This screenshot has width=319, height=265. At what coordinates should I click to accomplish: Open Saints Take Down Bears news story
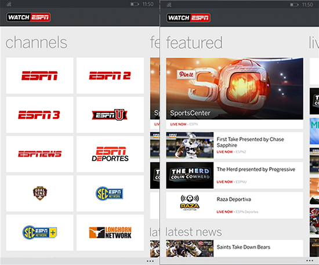[x=234, y=248]
